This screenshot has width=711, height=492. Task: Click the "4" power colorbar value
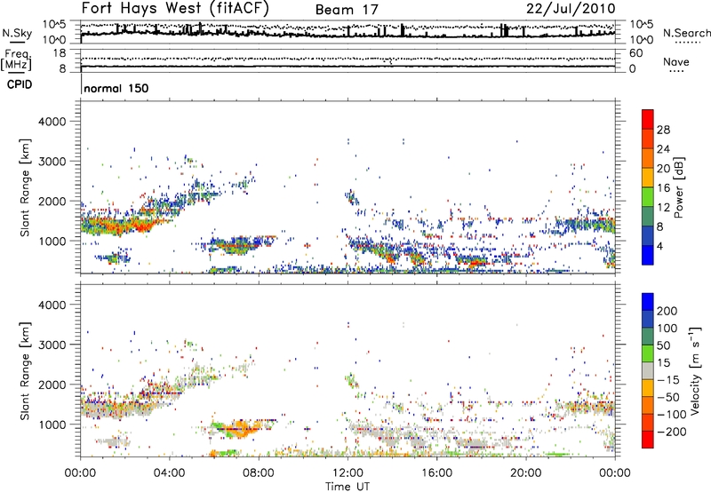pos(660,246)
